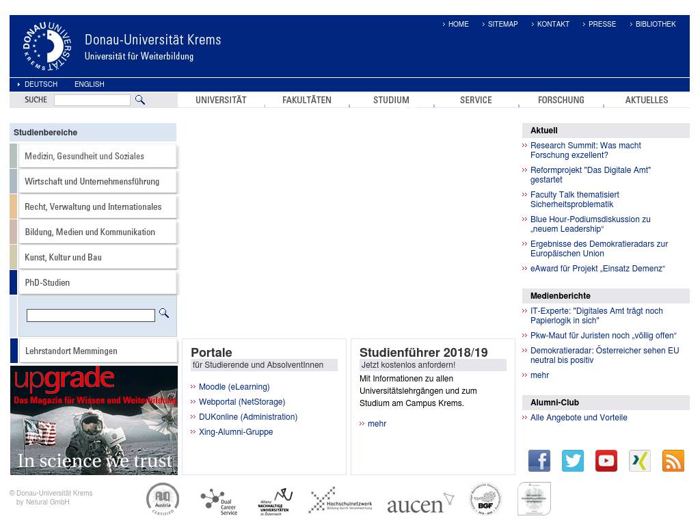Open the Facebook social icon

tap(539, 461)
